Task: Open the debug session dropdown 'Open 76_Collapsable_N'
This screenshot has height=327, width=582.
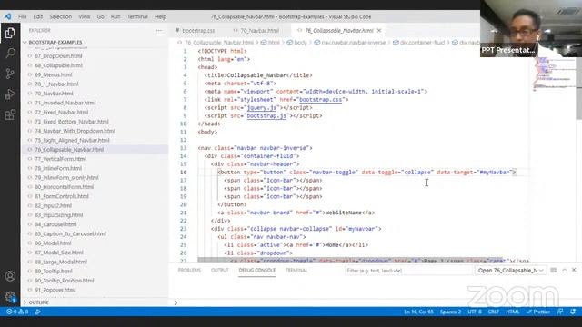Action: tap(511, 271)
